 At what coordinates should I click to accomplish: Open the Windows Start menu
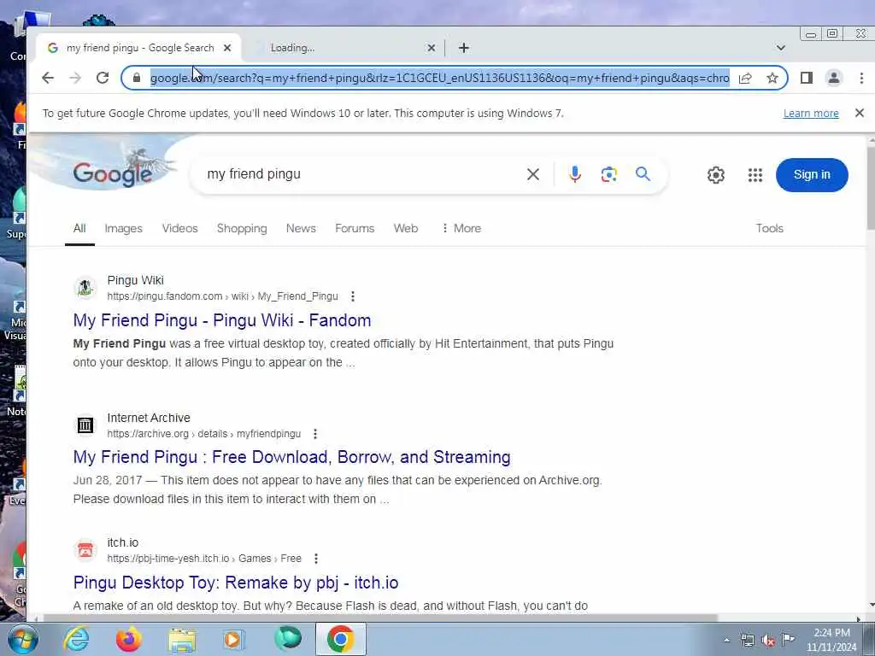pos(22,639)
